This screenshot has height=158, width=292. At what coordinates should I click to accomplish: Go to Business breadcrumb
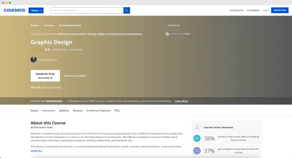click(49, 25)
